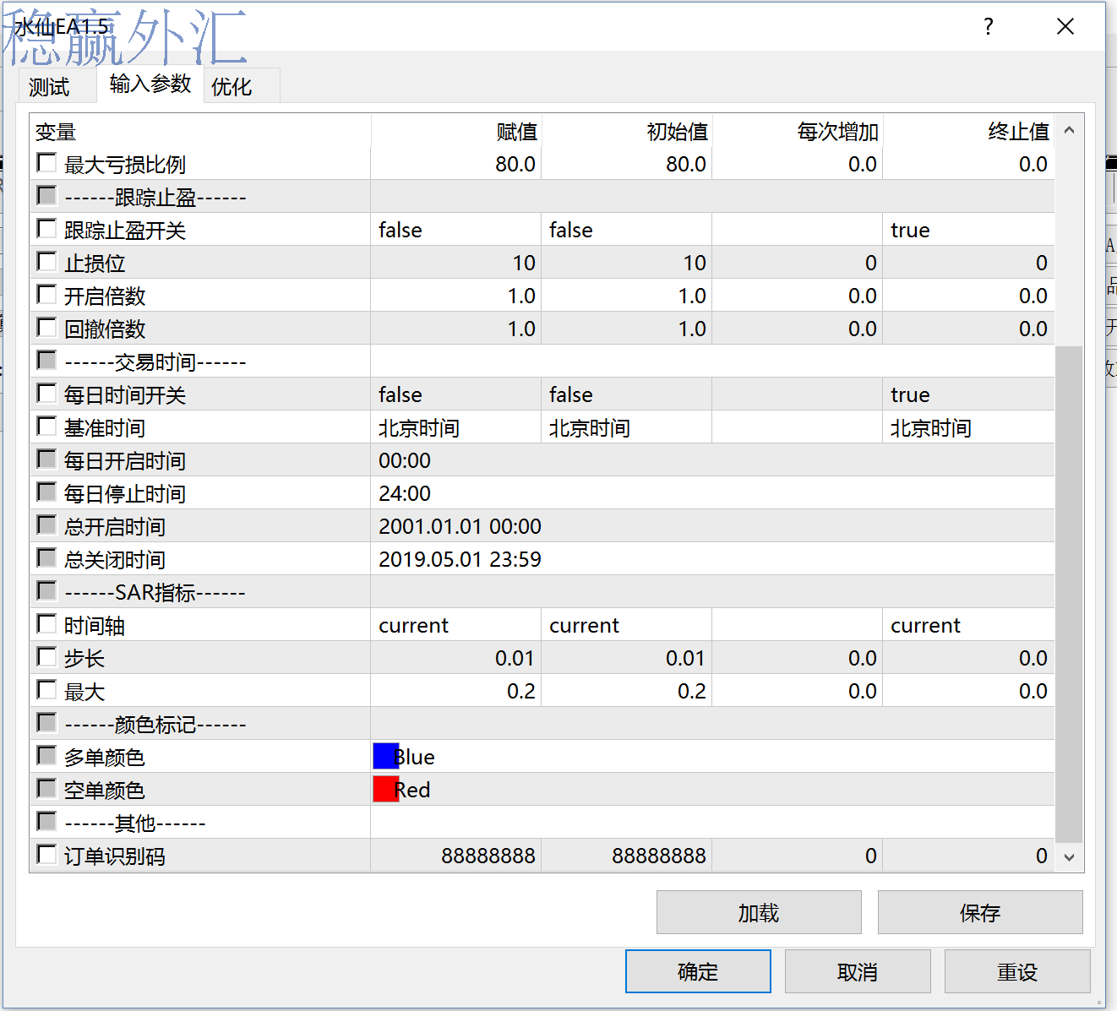Edit the 每日停止时间 value 24:00

click(x=712, y=493)
